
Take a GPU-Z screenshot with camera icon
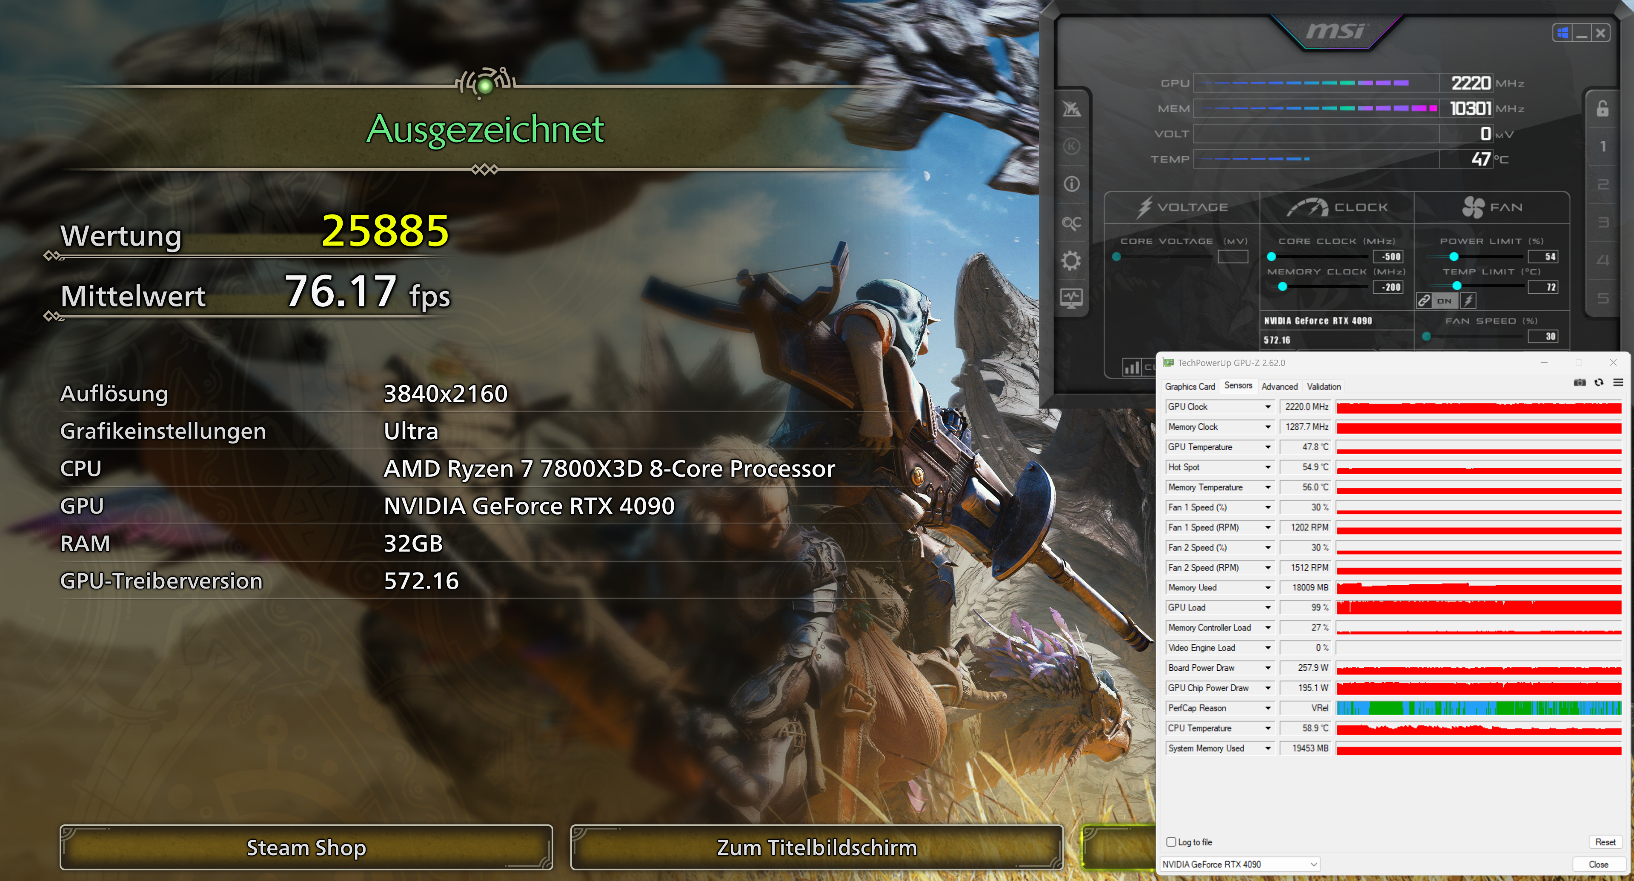coord(1580,383)
